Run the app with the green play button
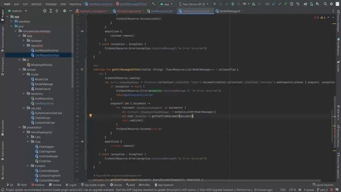The width and height of the screenshot is (341, 192). [215, 4]
